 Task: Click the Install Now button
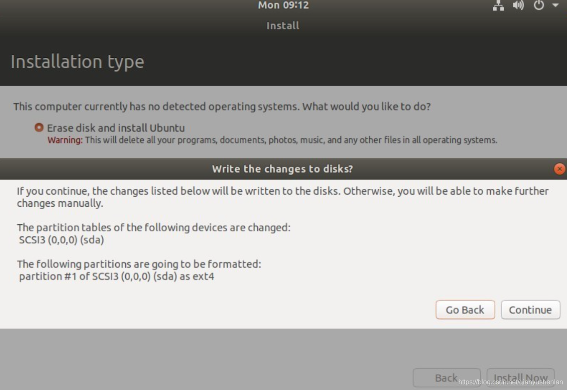(520, 378)
